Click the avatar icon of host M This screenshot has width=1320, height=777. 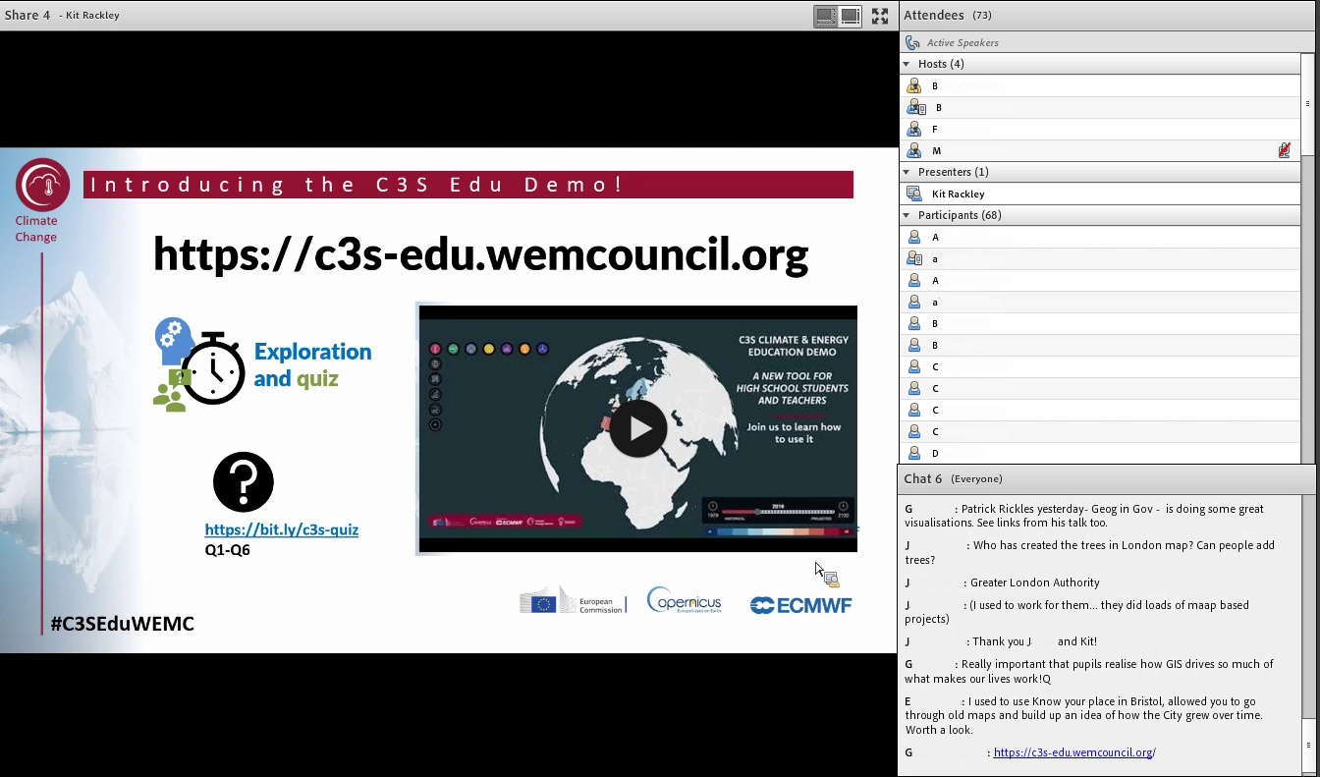[x=914, y=151]
